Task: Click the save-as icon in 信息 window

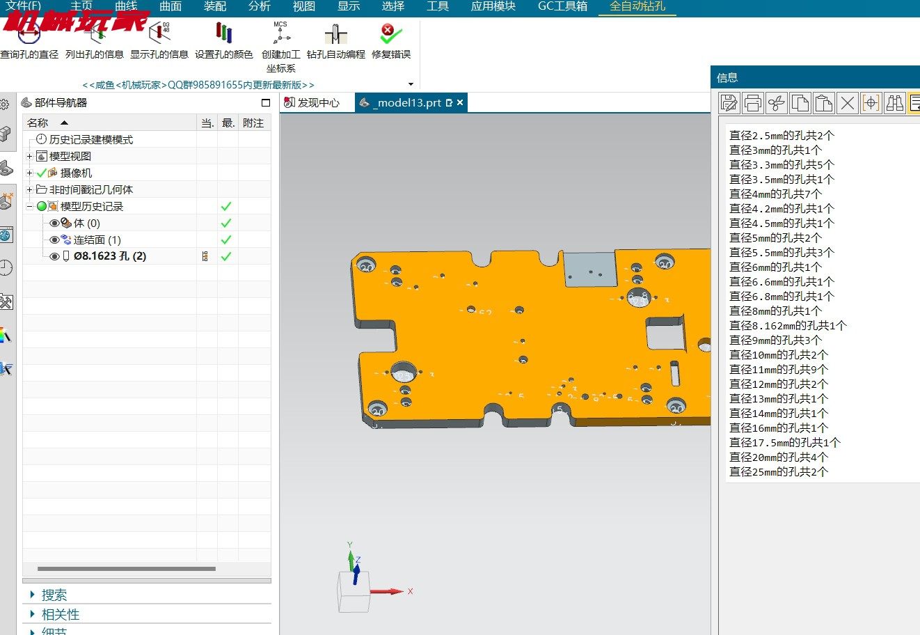Action: pyautogui.click(x=729, y=103)
